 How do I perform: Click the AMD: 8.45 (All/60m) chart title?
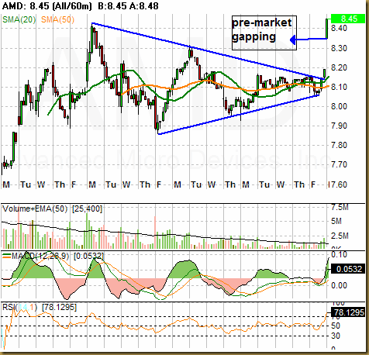click(x=47, y=6)
